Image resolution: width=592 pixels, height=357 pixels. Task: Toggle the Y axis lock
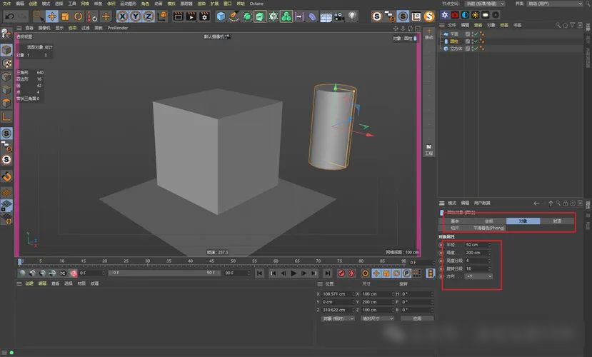tap(135, 16)
